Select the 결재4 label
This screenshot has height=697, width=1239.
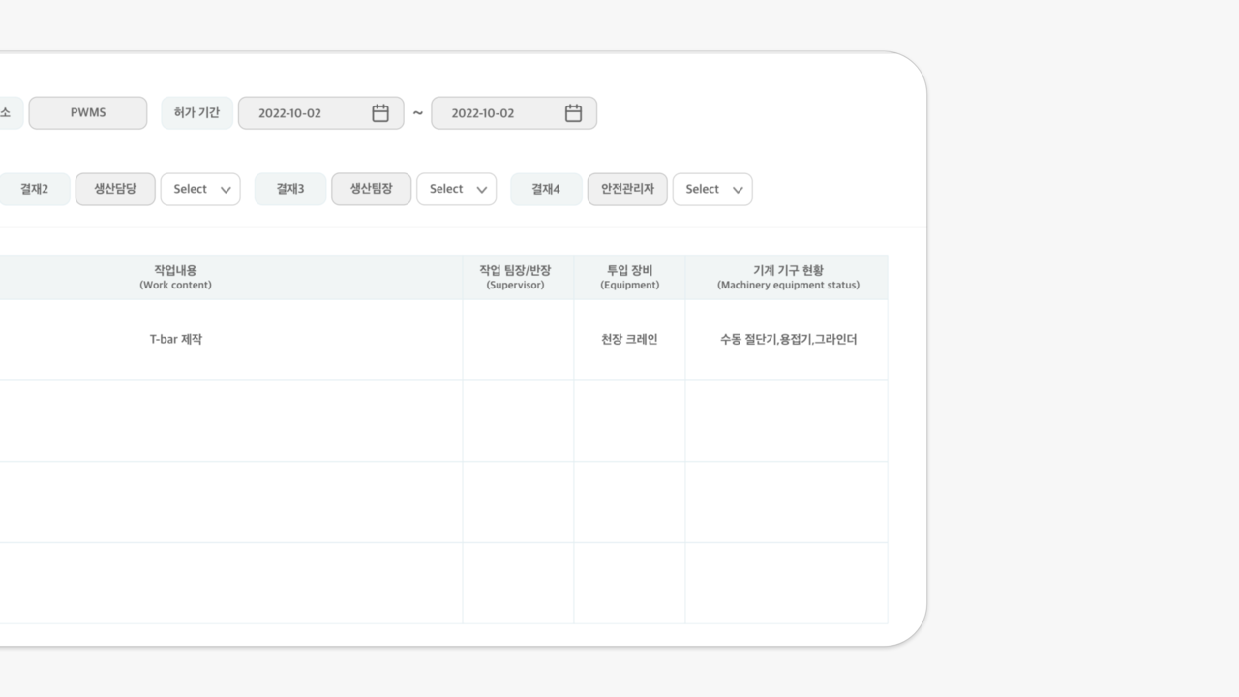[x=546, y=190]
